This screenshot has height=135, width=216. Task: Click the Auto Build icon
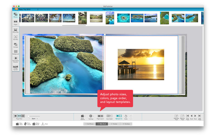109,116
